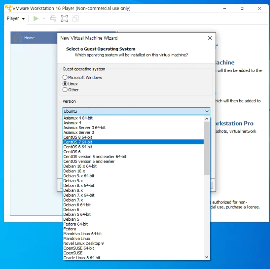
Task: Close the New Virtual Machine Wizard dialog
Action: 210,38
